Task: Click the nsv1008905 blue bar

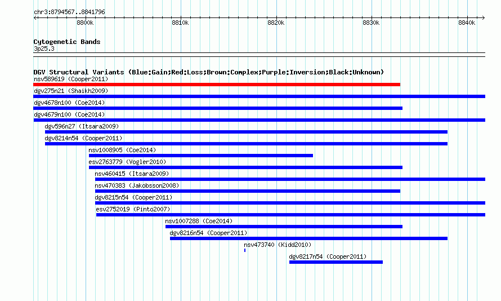Action: click(201, 156)
